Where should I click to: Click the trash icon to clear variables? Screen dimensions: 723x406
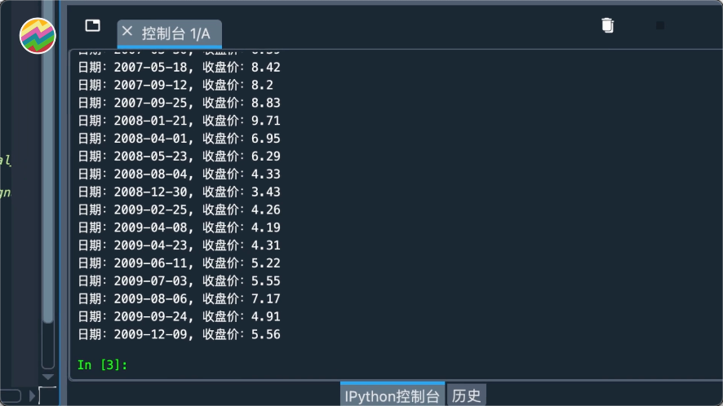[x=607, y=25]
